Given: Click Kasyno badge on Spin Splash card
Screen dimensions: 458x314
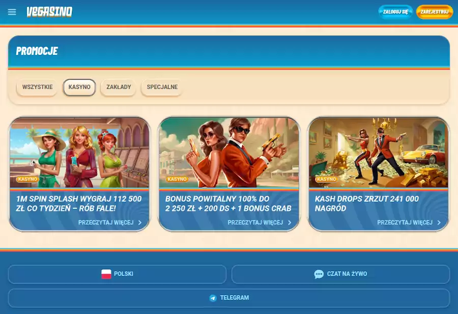Looking at the screenshot, I should pyautogui.click(x=27, y=179).
